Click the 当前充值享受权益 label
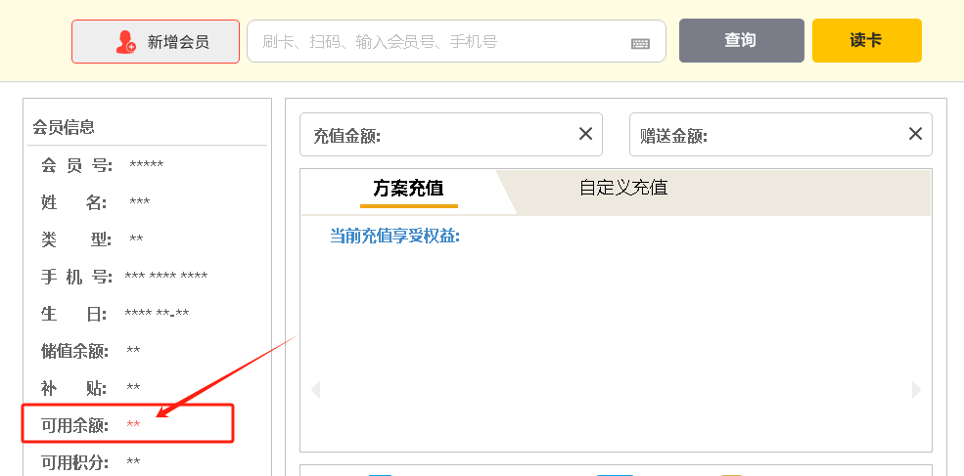964x476 pixels. (394, 237)
